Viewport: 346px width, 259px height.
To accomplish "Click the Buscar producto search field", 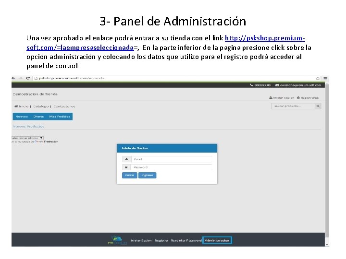I will point(293,106).
